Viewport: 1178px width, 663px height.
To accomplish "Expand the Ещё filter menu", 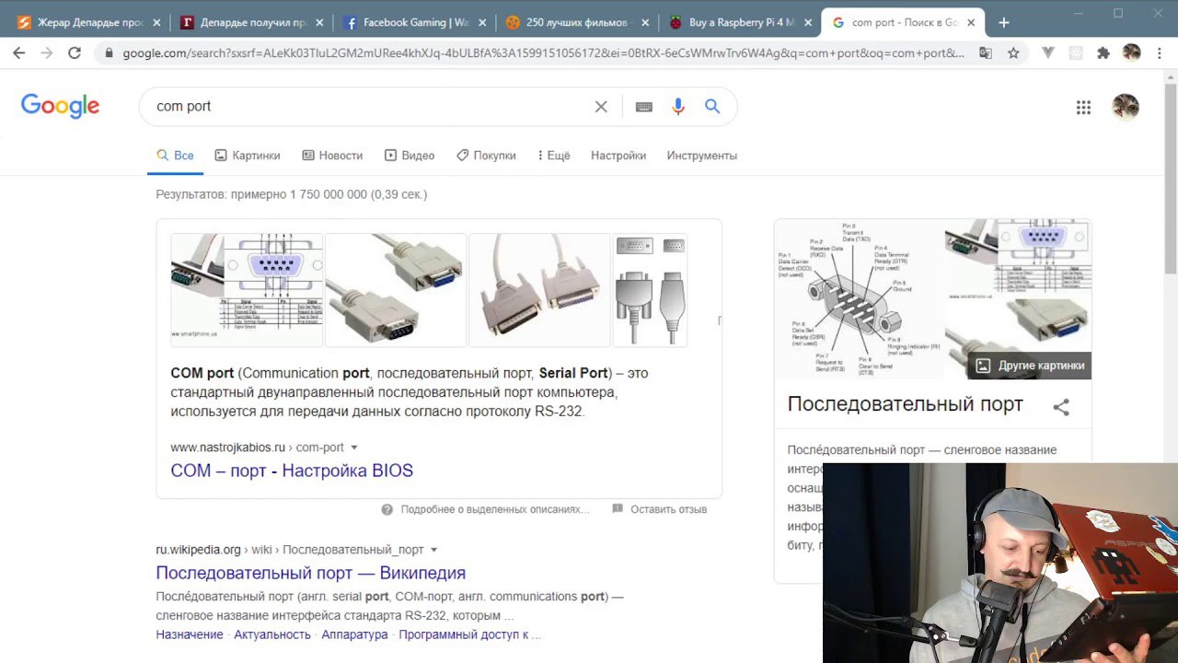I will point(553,156).
